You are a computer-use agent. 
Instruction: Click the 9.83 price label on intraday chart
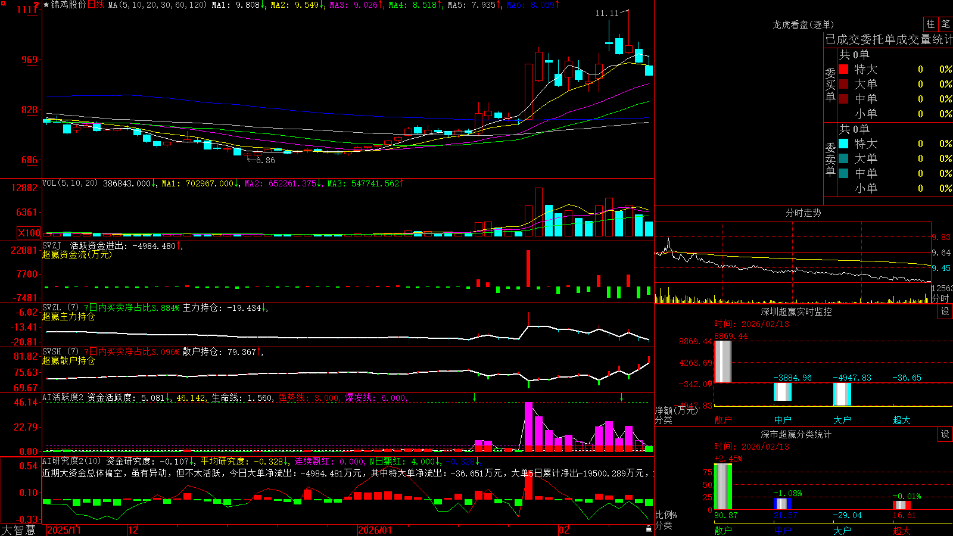point(941,237)
